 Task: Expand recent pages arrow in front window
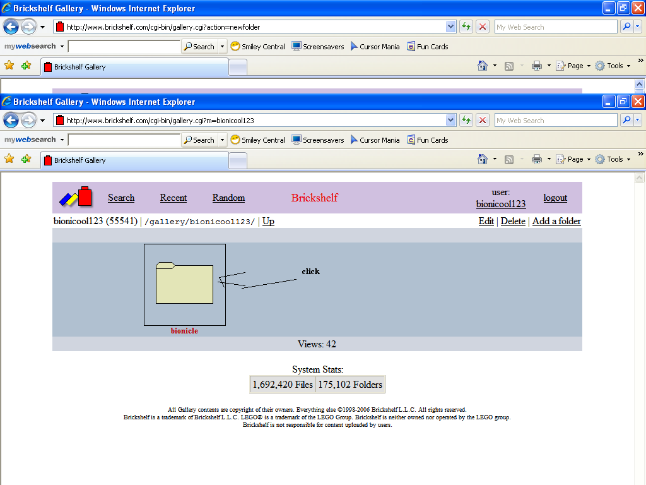pyautogui.click(x=42, y=121)
